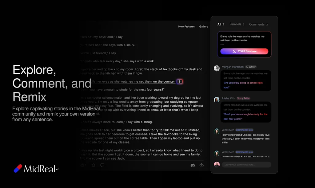Expand the remix counter badge showing 8

180,82
